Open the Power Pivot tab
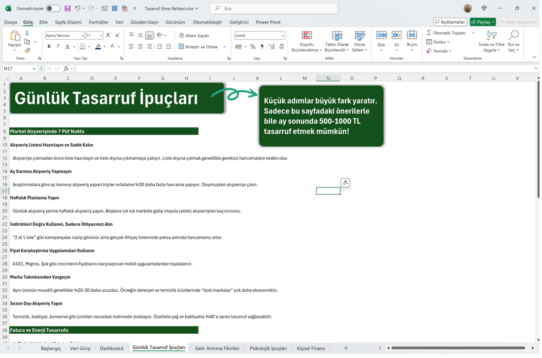The width and height of the screenshot is (542, 358). [268, 22]
